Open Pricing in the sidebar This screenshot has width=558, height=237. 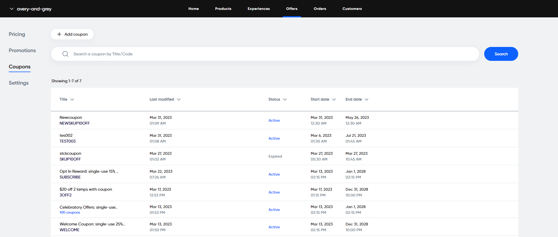pyautogui.click(x=17, y=34)
